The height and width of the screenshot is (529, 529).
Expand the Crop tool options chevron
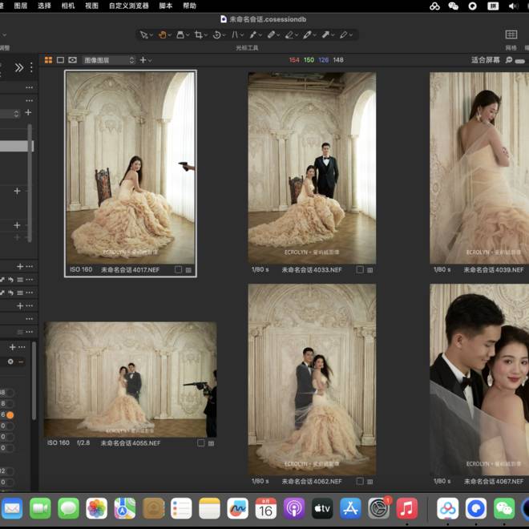click(x=206, y=35)
